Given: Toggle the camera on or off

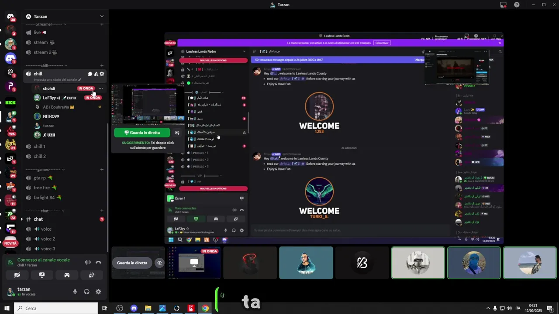Looking at the screenshot, I should click(x=17, y=275).
